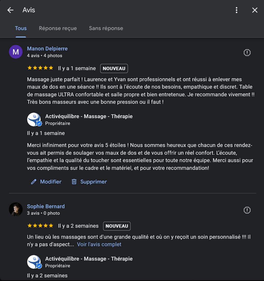264x281 pixels.
Task: Select the Sans réponse tab
Action: tap(106, 28)
